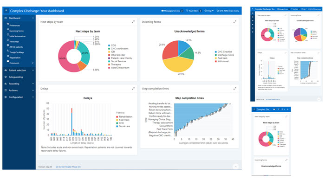Open Comments in the sidebar
The height and width of the screenshot is (180, 325).
click(x=14, y=63)
